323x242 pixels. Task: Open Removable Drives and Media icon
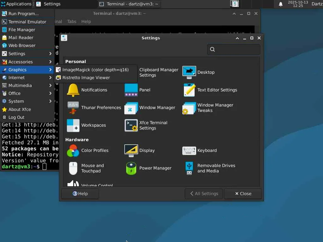click(189, 168)
